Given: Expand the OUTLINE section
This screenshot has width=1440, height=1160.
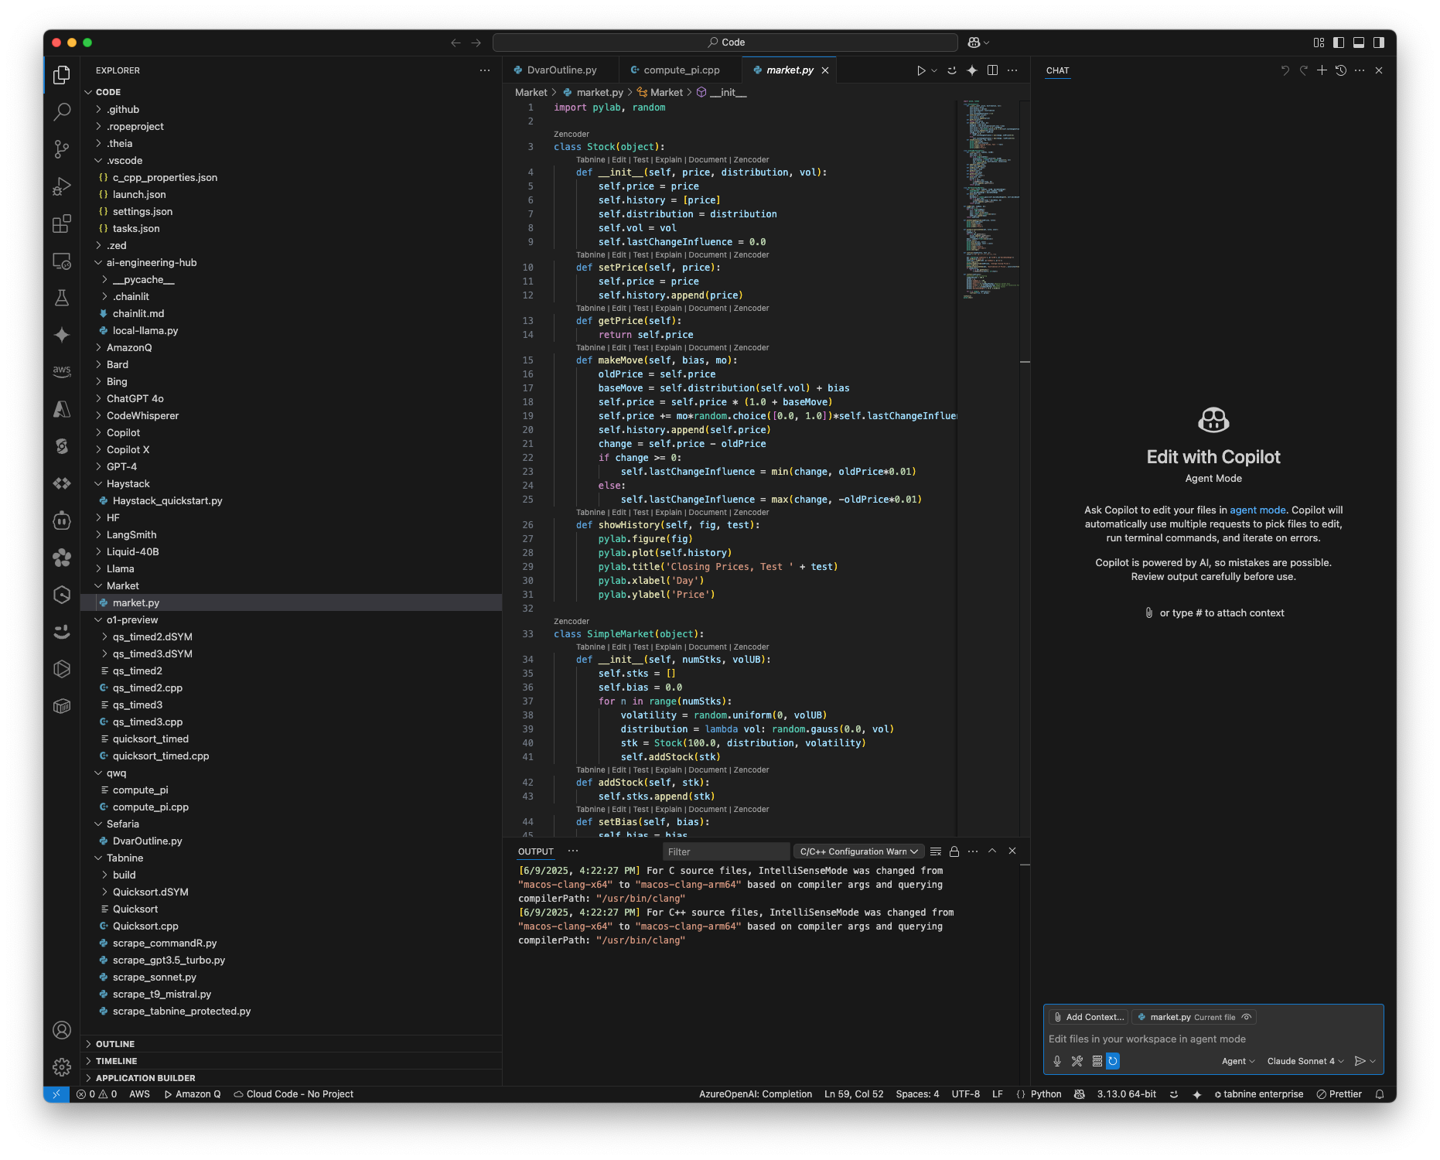Looking at the screenshot, I should click(x=115, y=1044).
